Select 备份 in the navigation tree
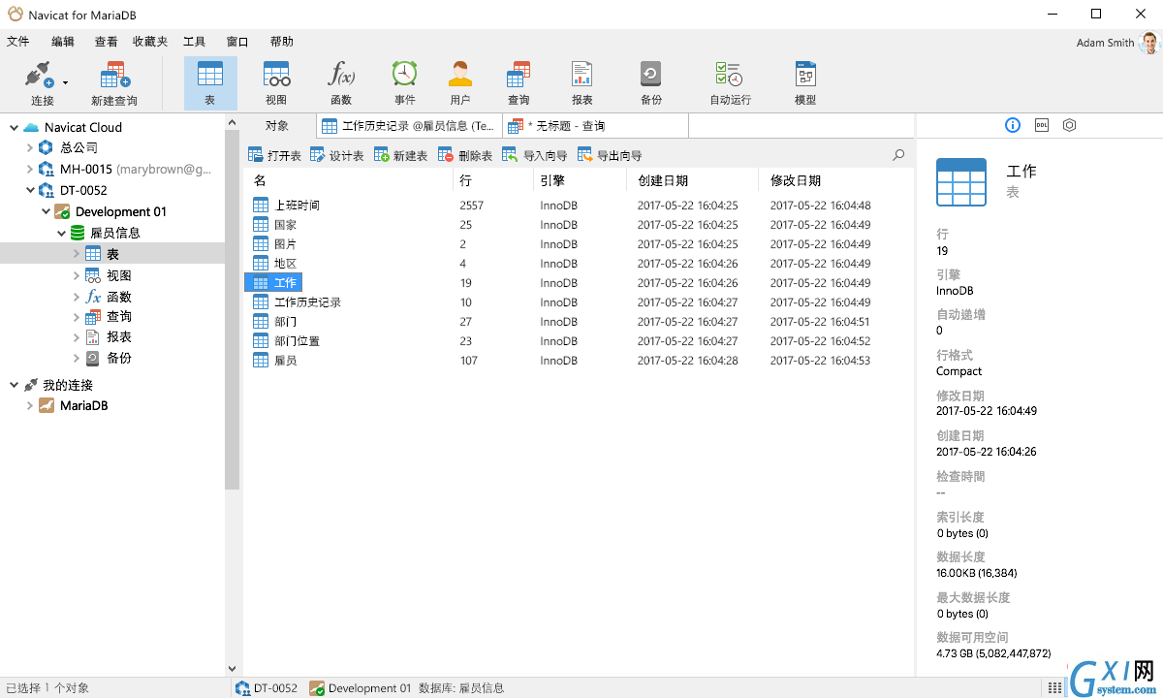 [118, 358]
